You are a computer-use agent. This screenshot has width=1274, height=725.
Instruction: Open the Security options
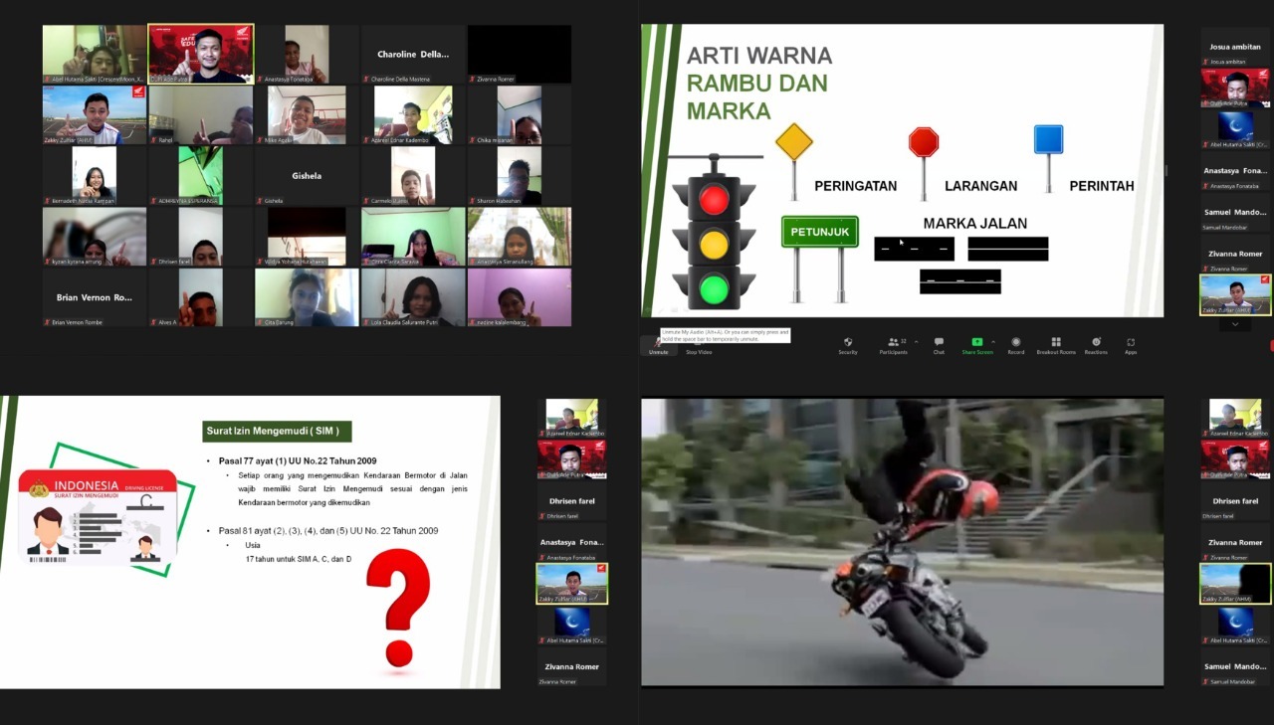pyautogui.click(x=847, y=343)
